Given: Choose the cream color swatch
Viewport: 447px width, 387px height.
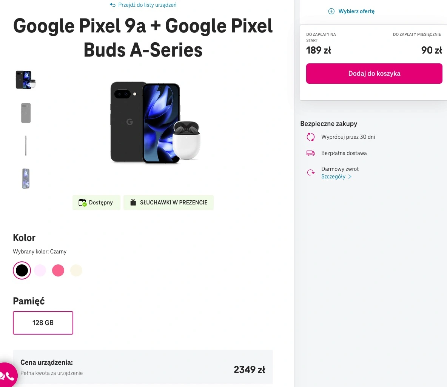Looking at the screenshot, I should pyautogui.click(x=76, y=270).
